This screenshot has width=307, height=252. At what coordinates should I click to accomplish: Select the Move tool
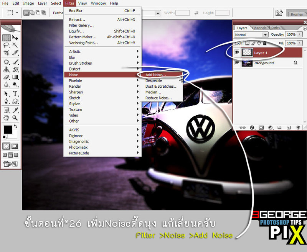pos(15,38)
